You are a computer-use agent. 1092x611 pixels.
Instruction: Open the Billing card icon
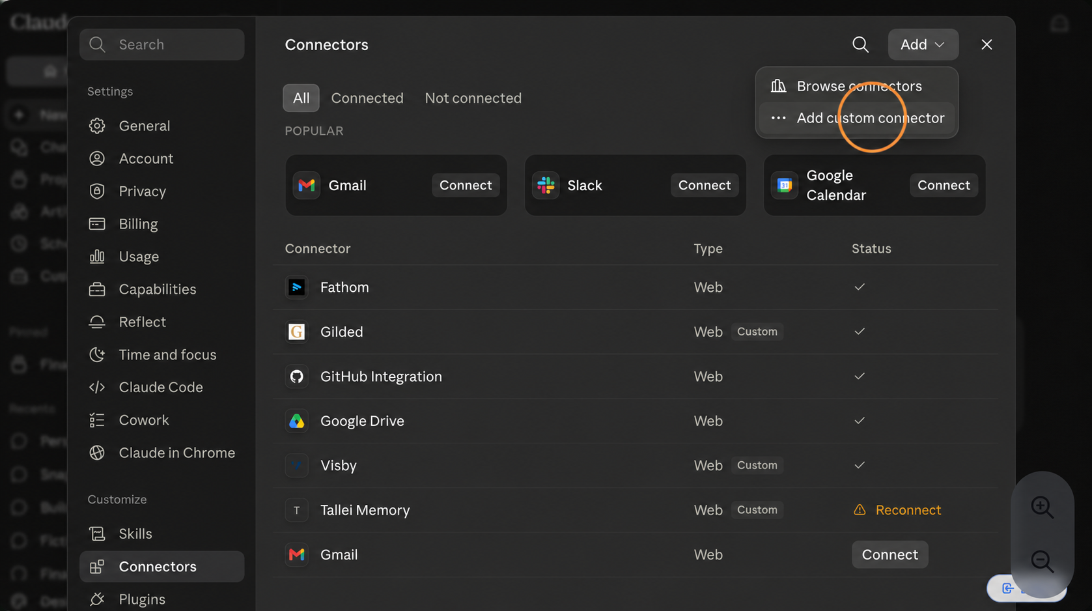[x=97, y=224]
